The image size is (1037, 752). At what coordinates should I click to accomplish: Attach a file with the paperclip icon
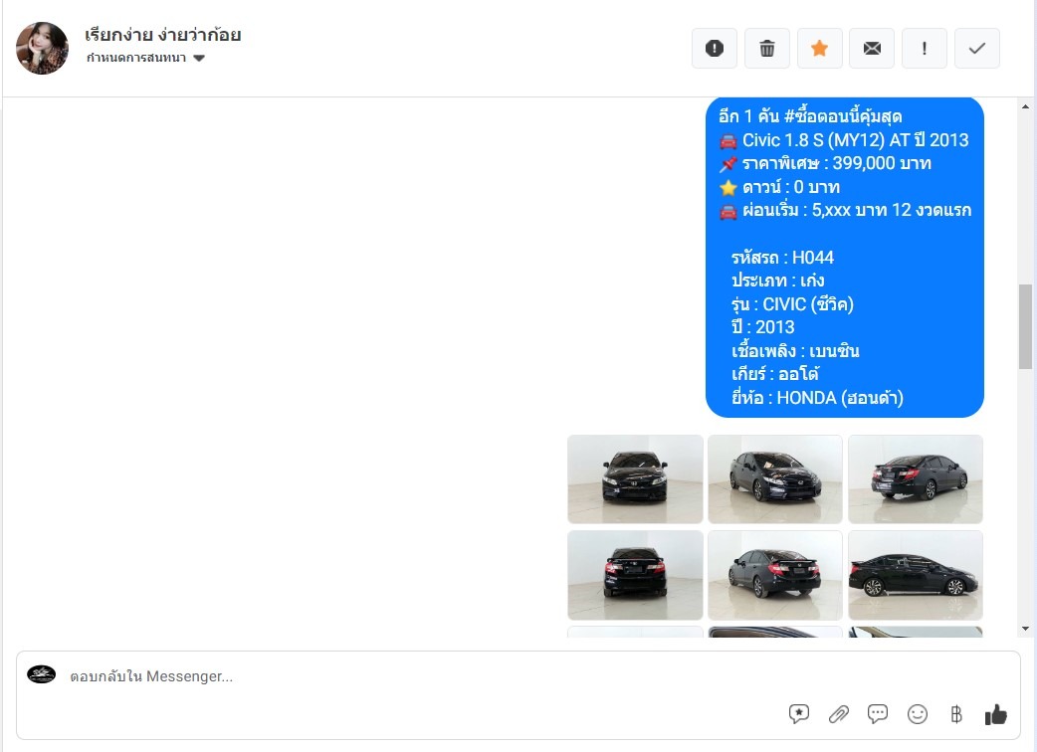point(839,714)
